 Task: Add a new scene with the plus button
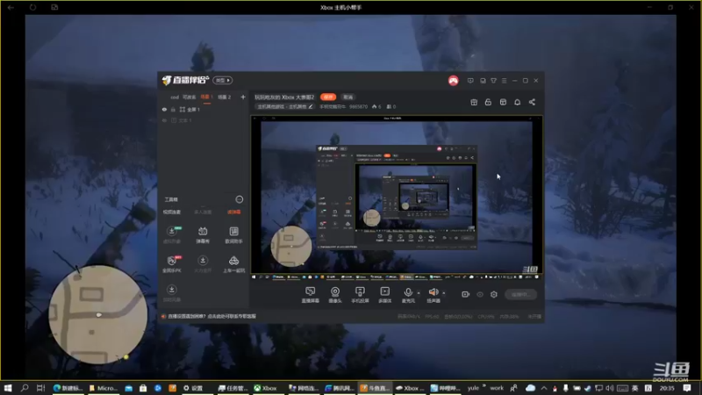[x=243, y=97]
